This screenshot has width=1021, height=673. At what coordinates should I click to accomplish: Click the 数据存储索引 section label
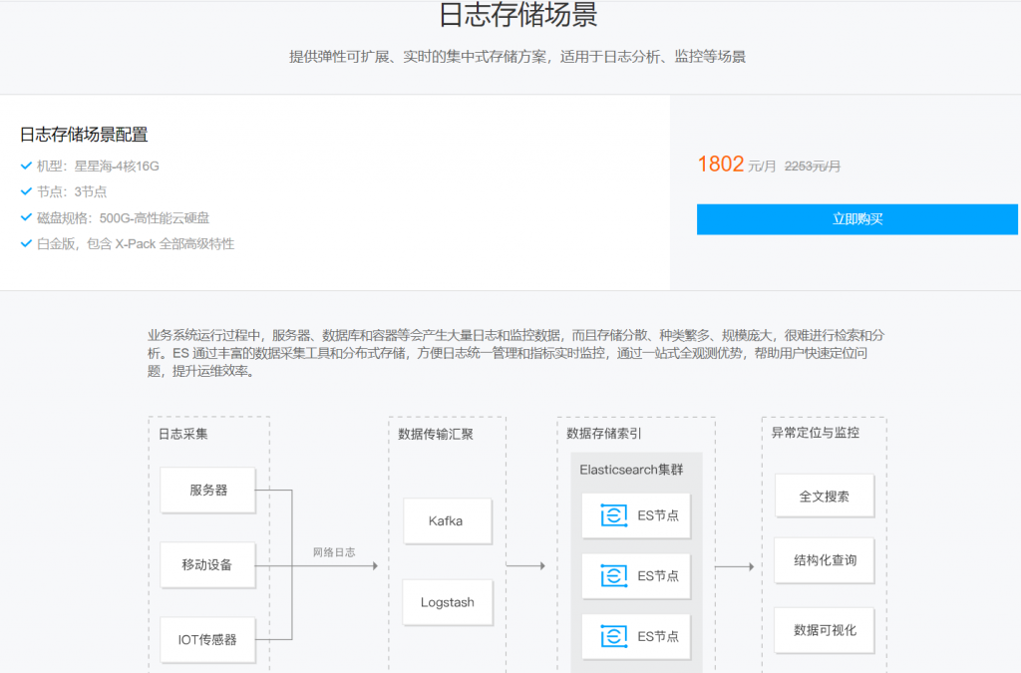[603, 434]
